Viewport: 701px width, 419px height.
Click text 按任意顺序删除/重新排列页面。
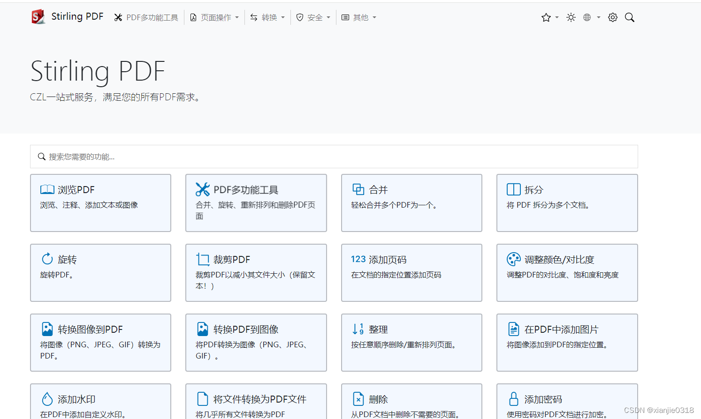(x=405, y=344)
